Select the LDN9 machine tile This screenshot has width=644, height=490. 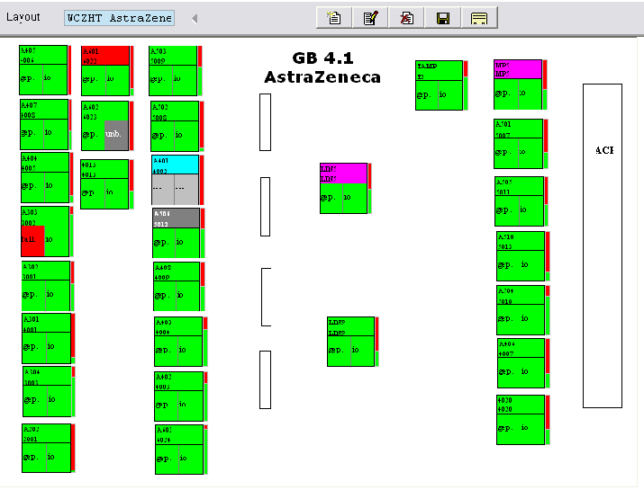(x=350, y=342)
